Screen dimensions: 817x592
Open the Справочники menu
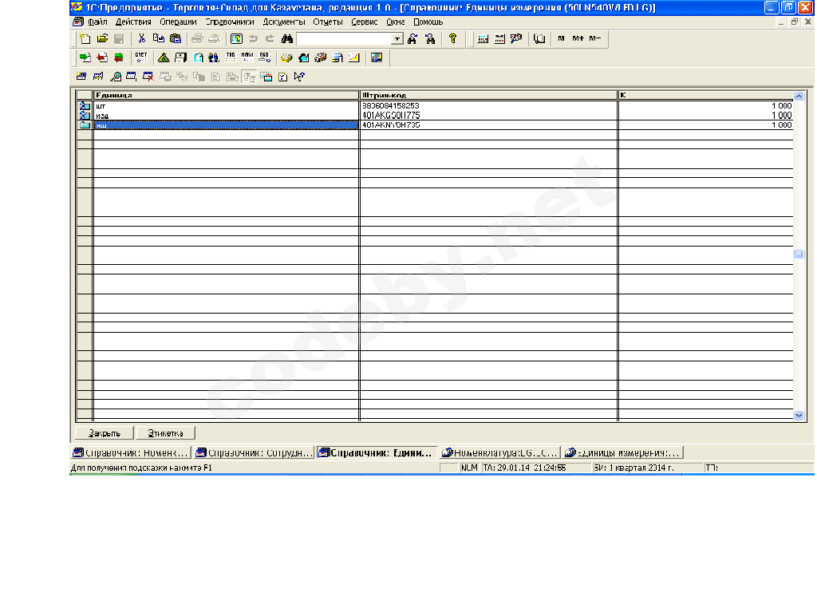tap(230, 22)
